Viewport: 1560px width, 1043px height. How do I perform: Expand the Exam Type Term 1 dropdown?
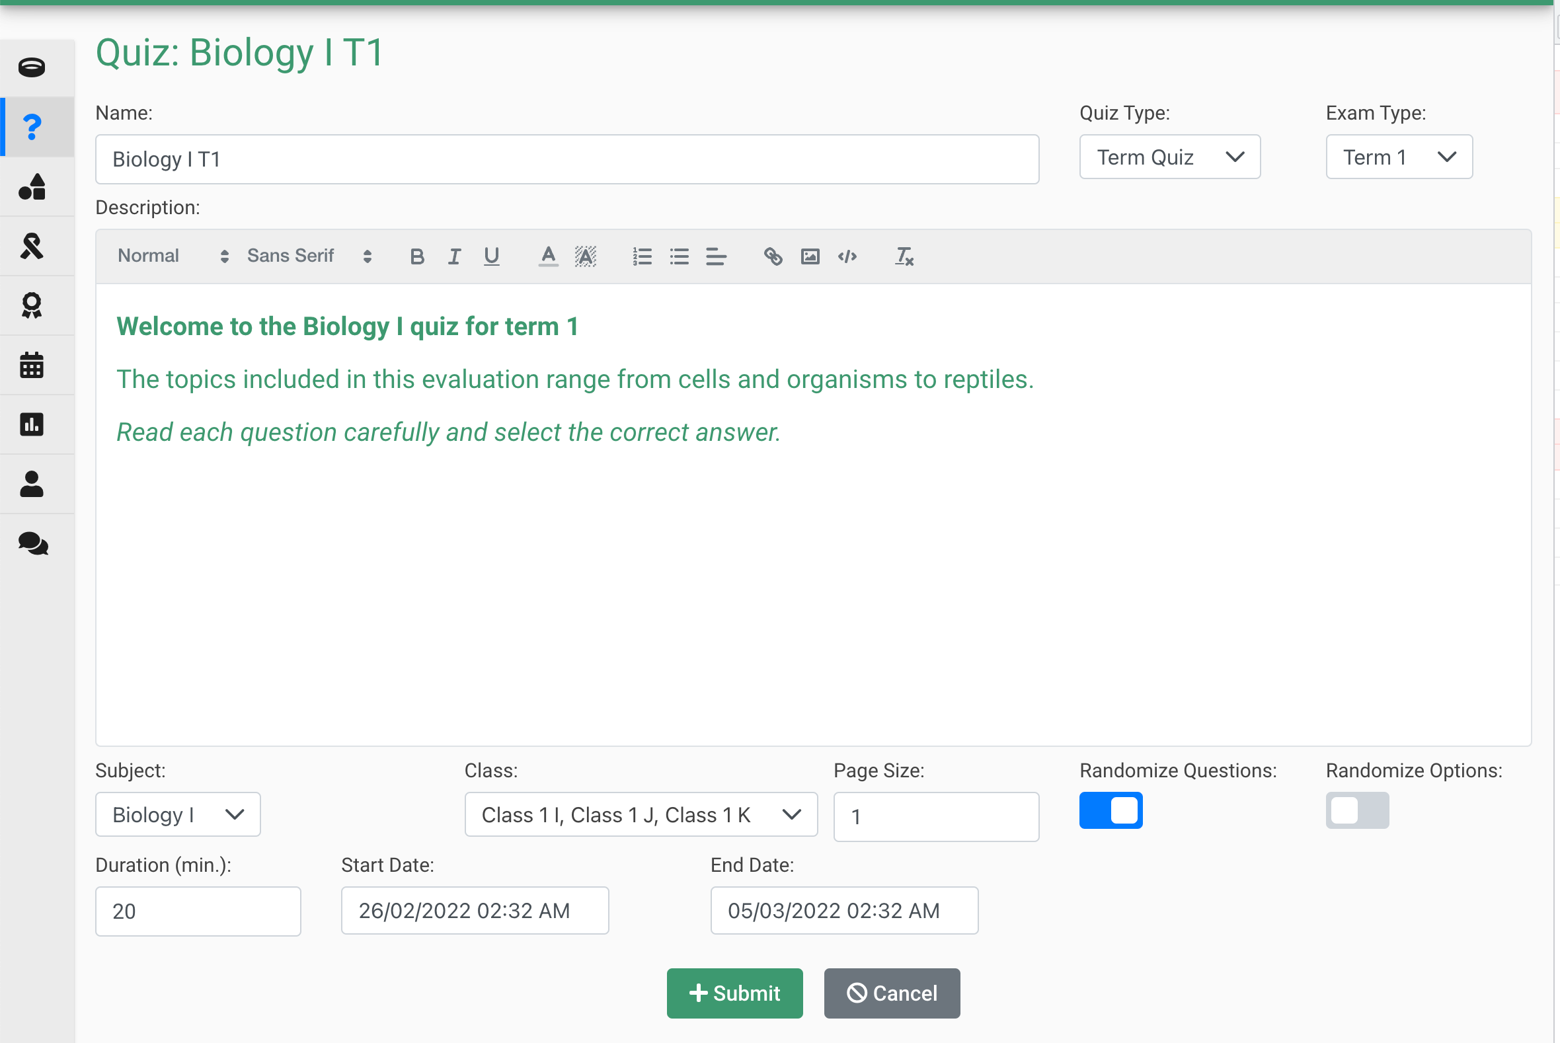tap(1398, 157)
